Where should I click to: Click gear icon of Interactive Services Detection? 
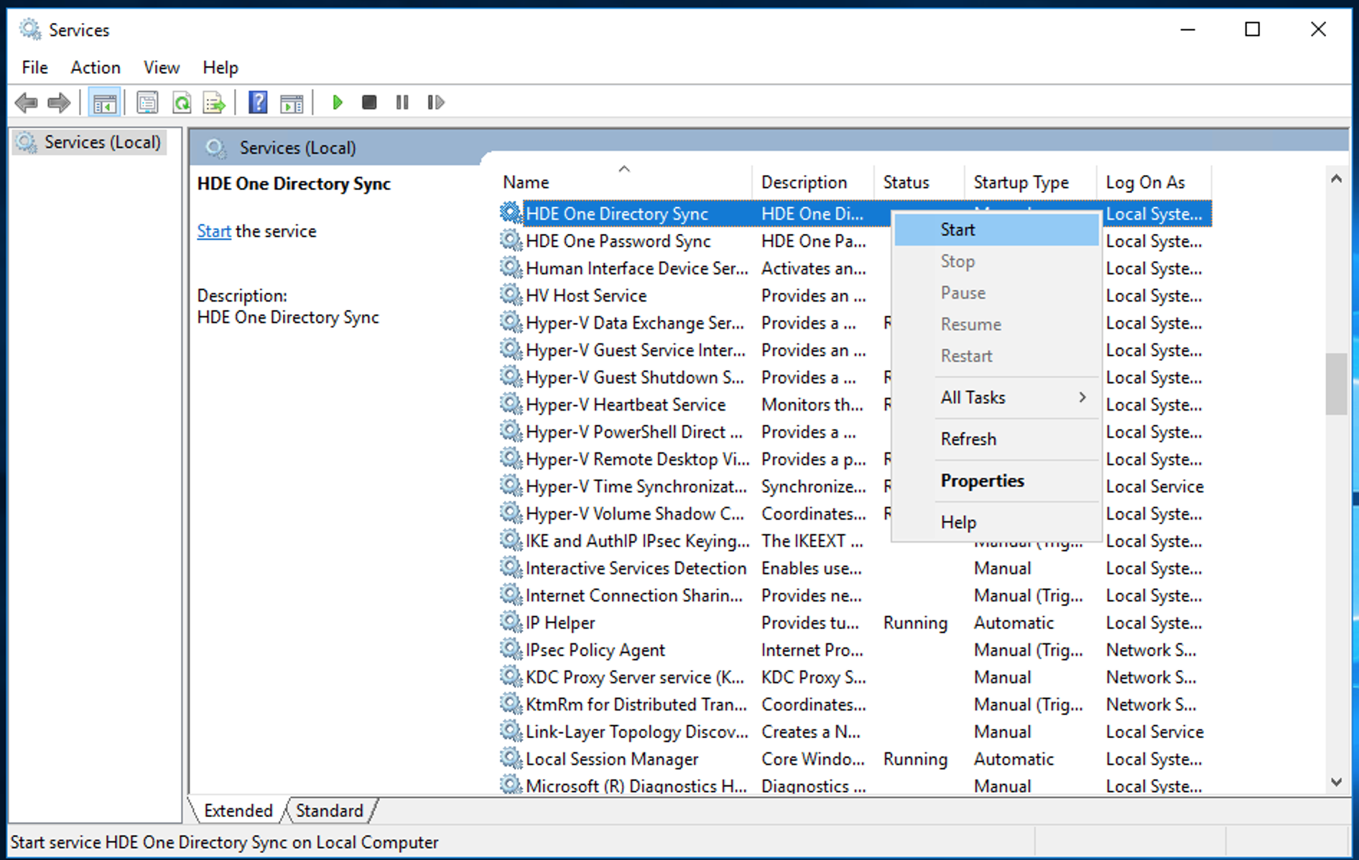click(x=511, y=568)
